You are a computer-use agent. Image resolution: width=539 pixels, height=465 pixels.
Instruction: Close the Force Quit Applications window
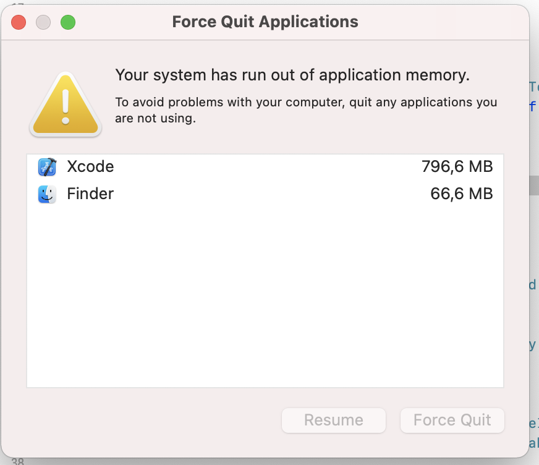coord(19,22)
